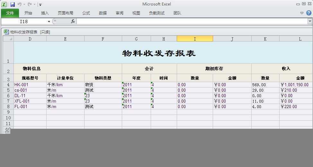Click the Select All corner button

click(x=8, y=39)
